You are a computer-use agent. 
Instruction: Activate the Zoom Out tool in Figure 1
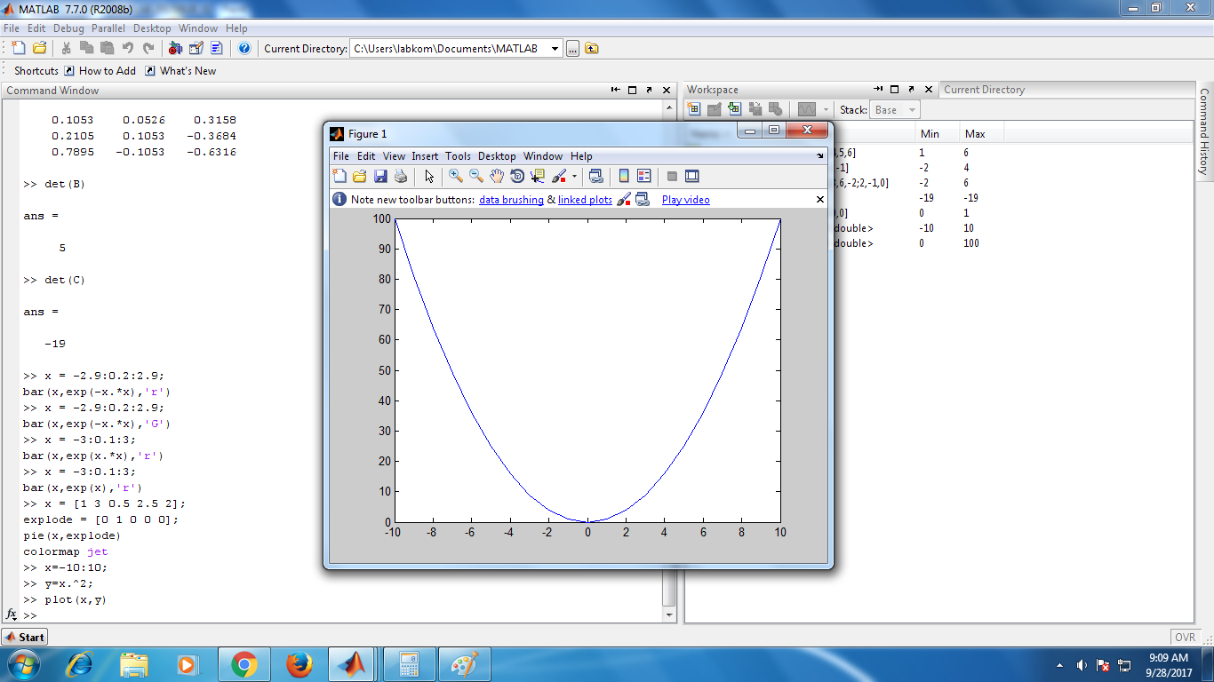pos(476,176)
